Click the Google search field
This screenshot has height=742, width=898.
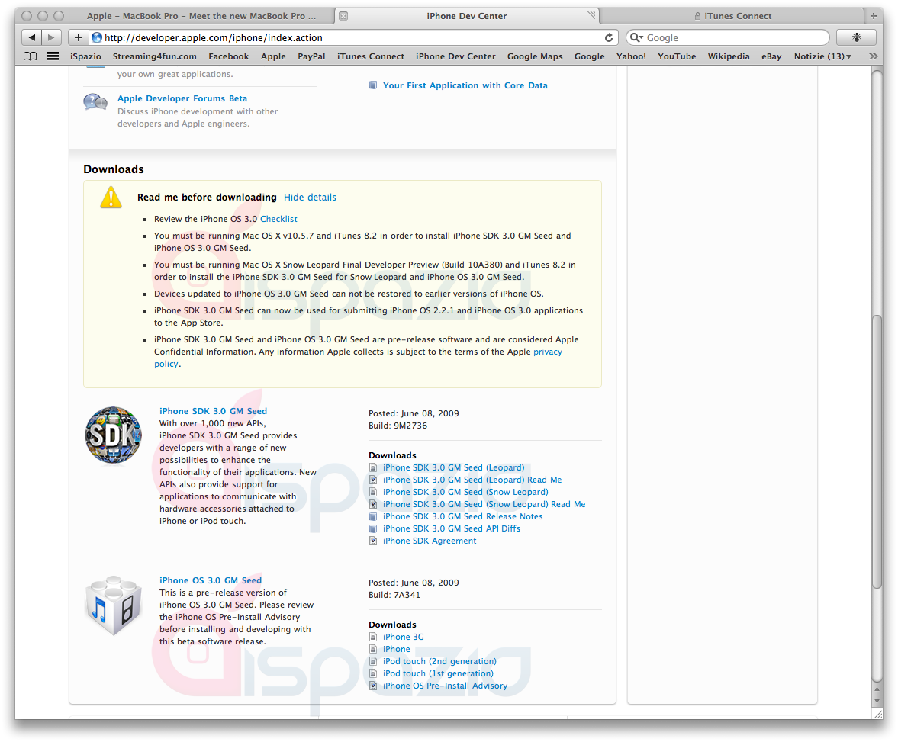coord(727,38)
